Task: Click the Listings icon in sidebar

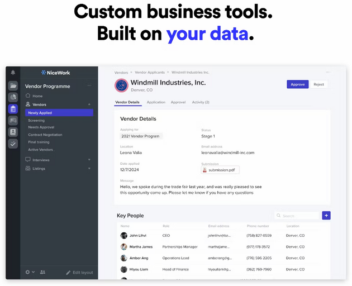Action: [28, 168]
